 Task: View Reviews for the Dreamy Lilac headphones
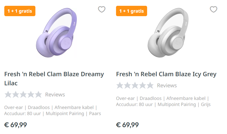click(55, 95)
